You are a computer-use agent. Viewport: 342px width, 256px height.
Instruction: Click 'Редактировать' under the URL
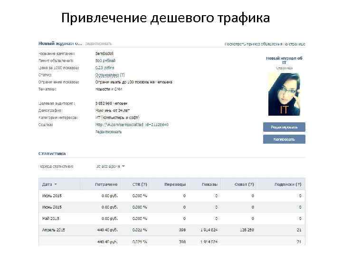(108, 132)
